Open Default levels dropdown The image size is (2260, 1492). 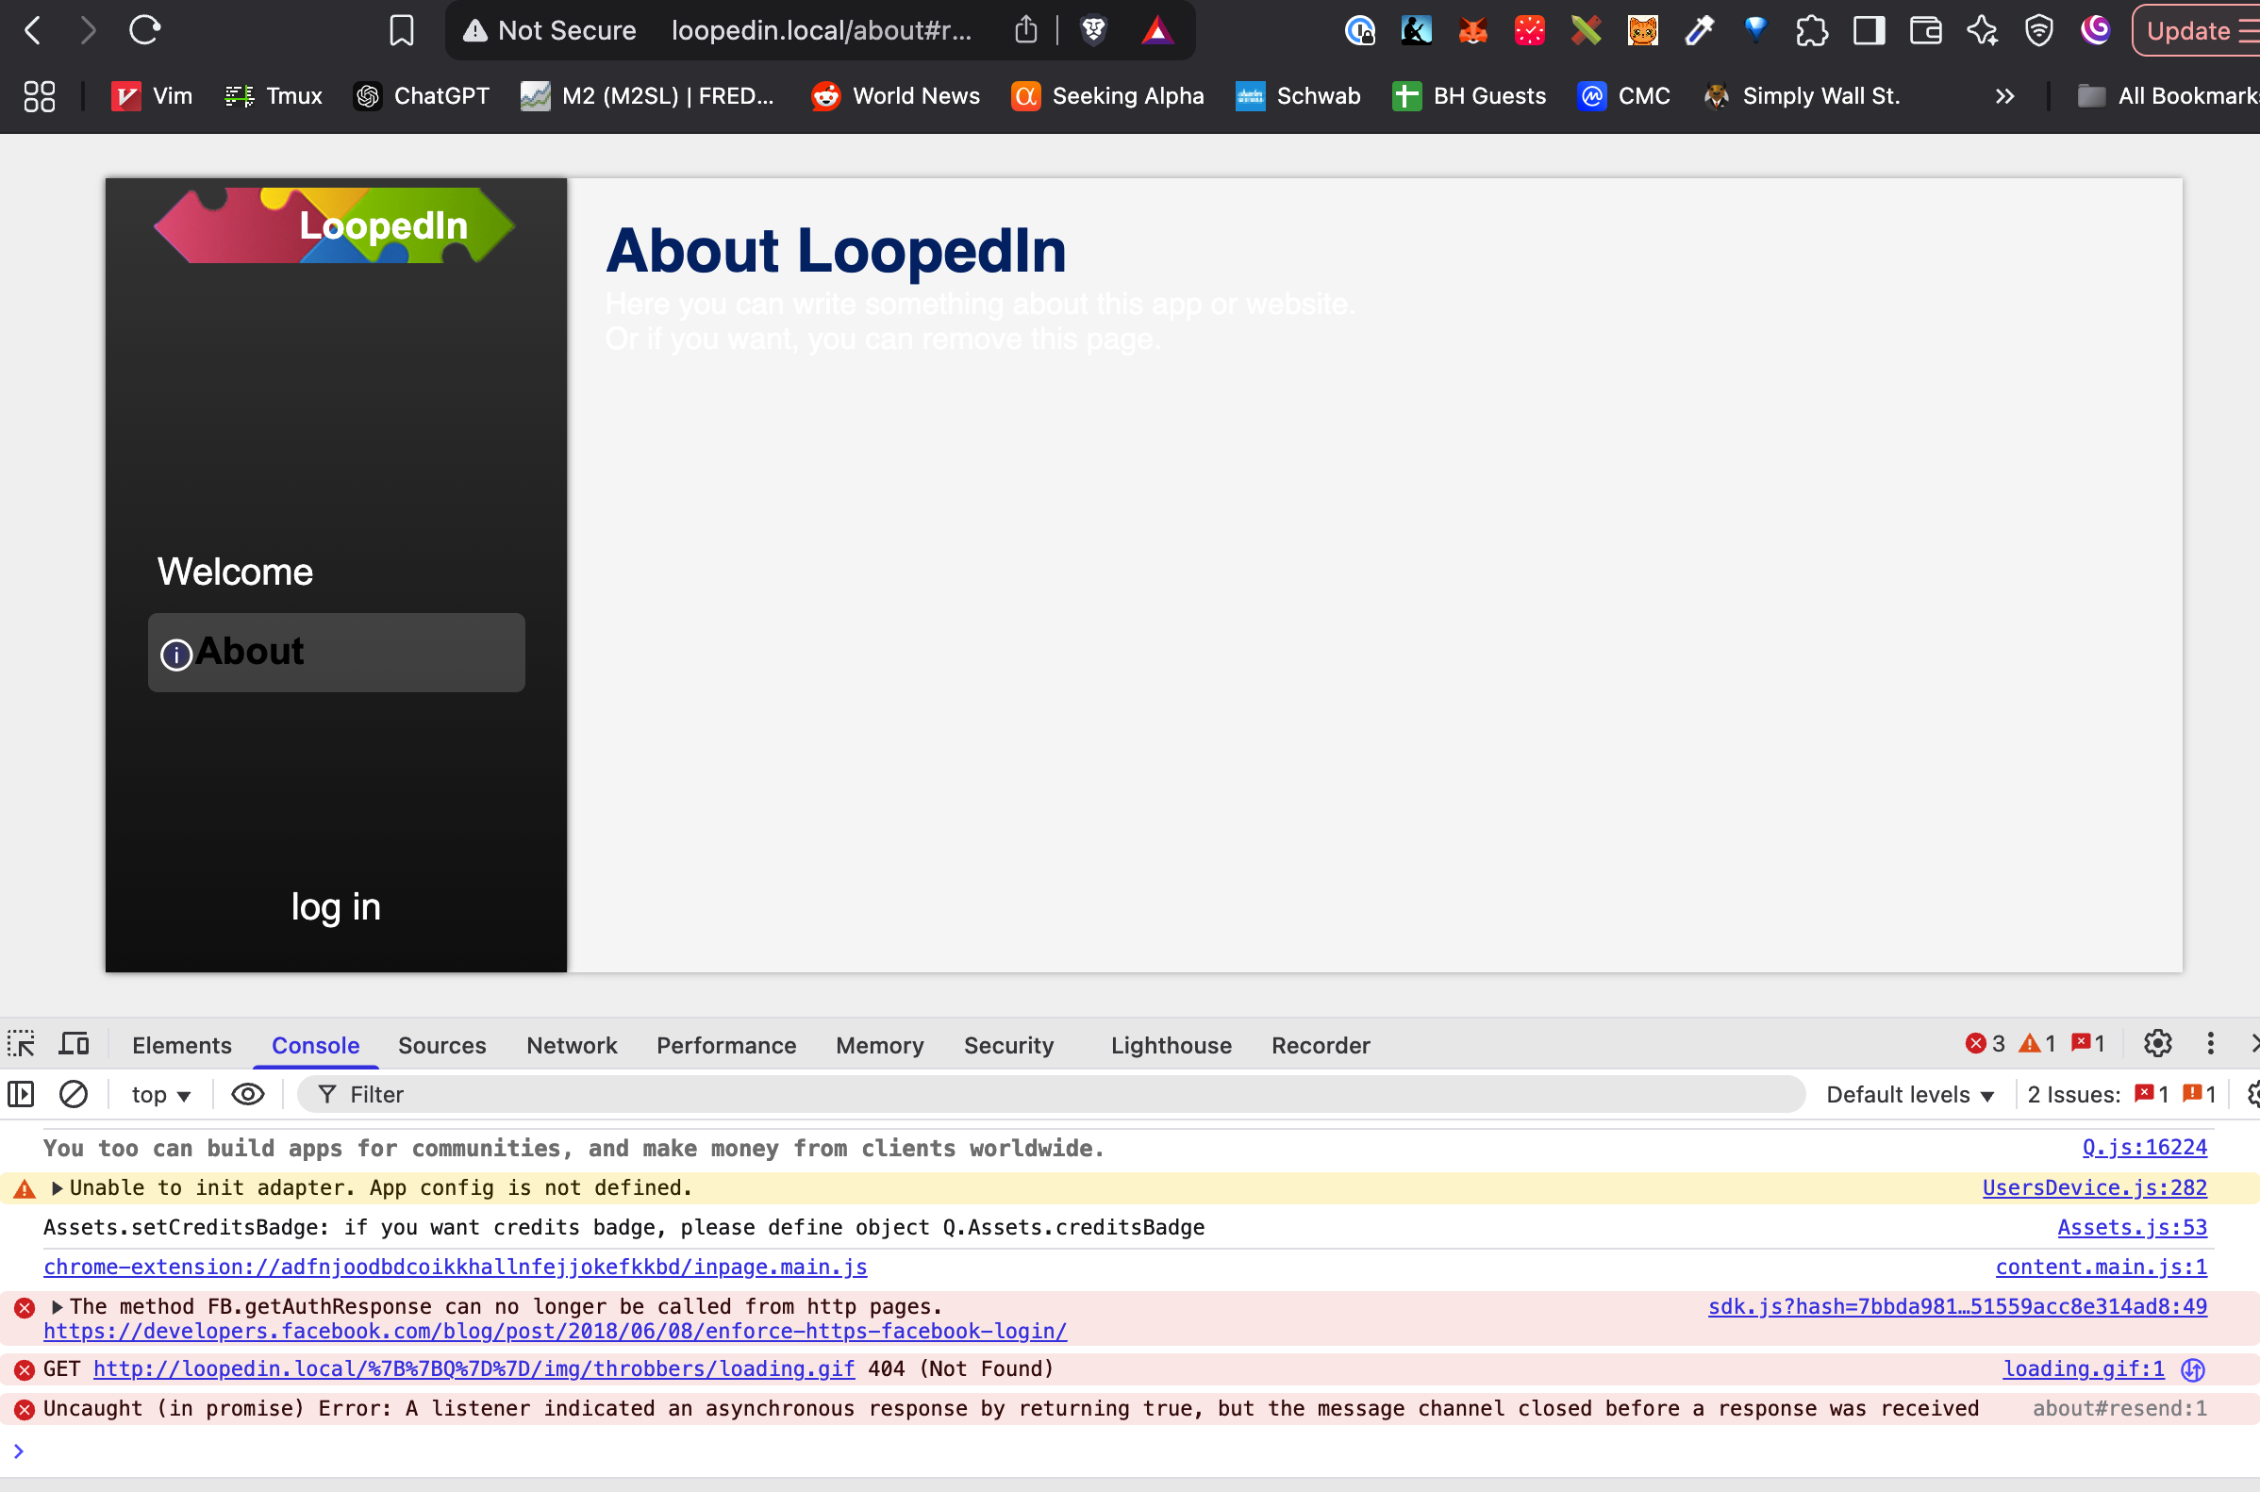[x=1910, y=1094]
